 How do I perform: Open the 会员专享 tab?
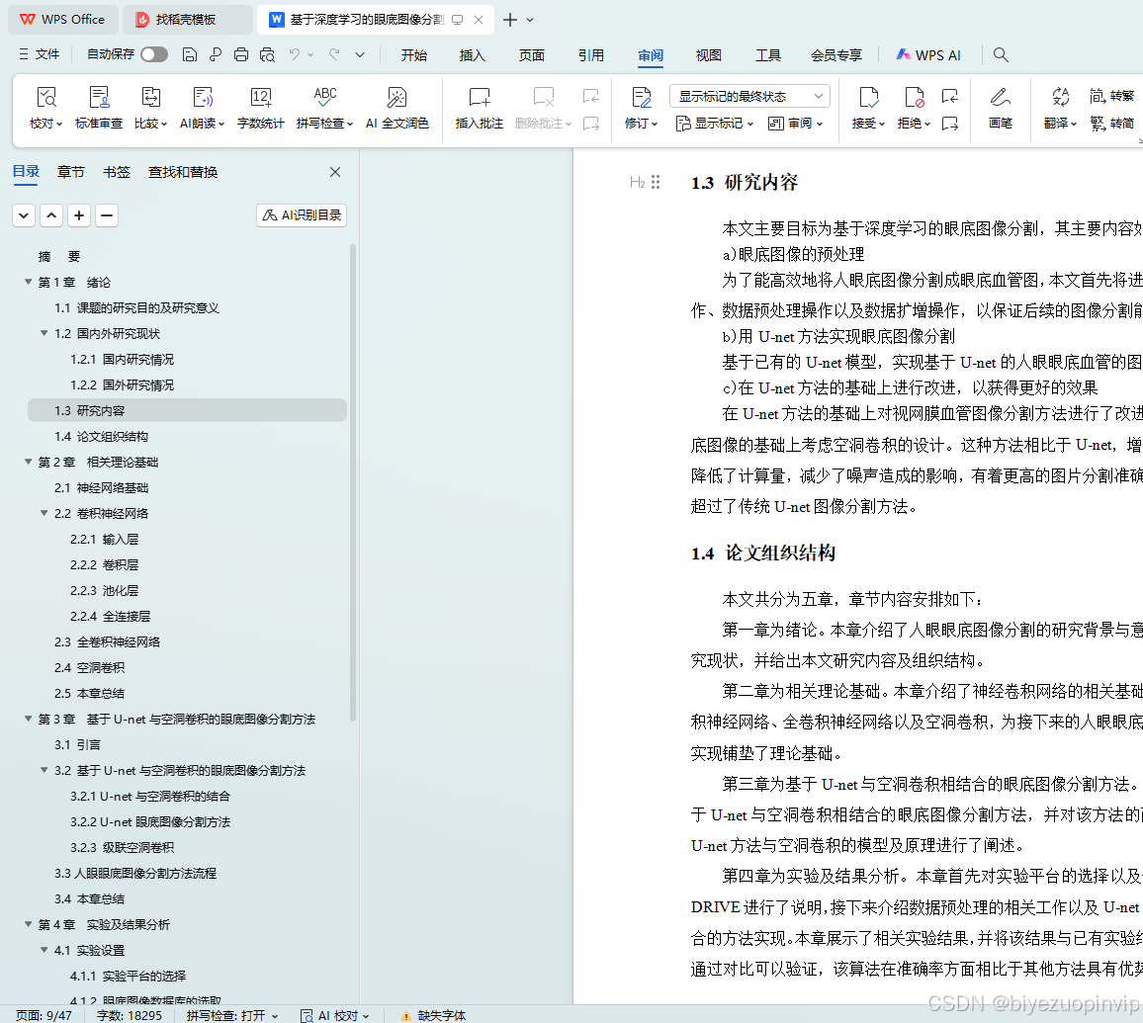tap(836, 55)
